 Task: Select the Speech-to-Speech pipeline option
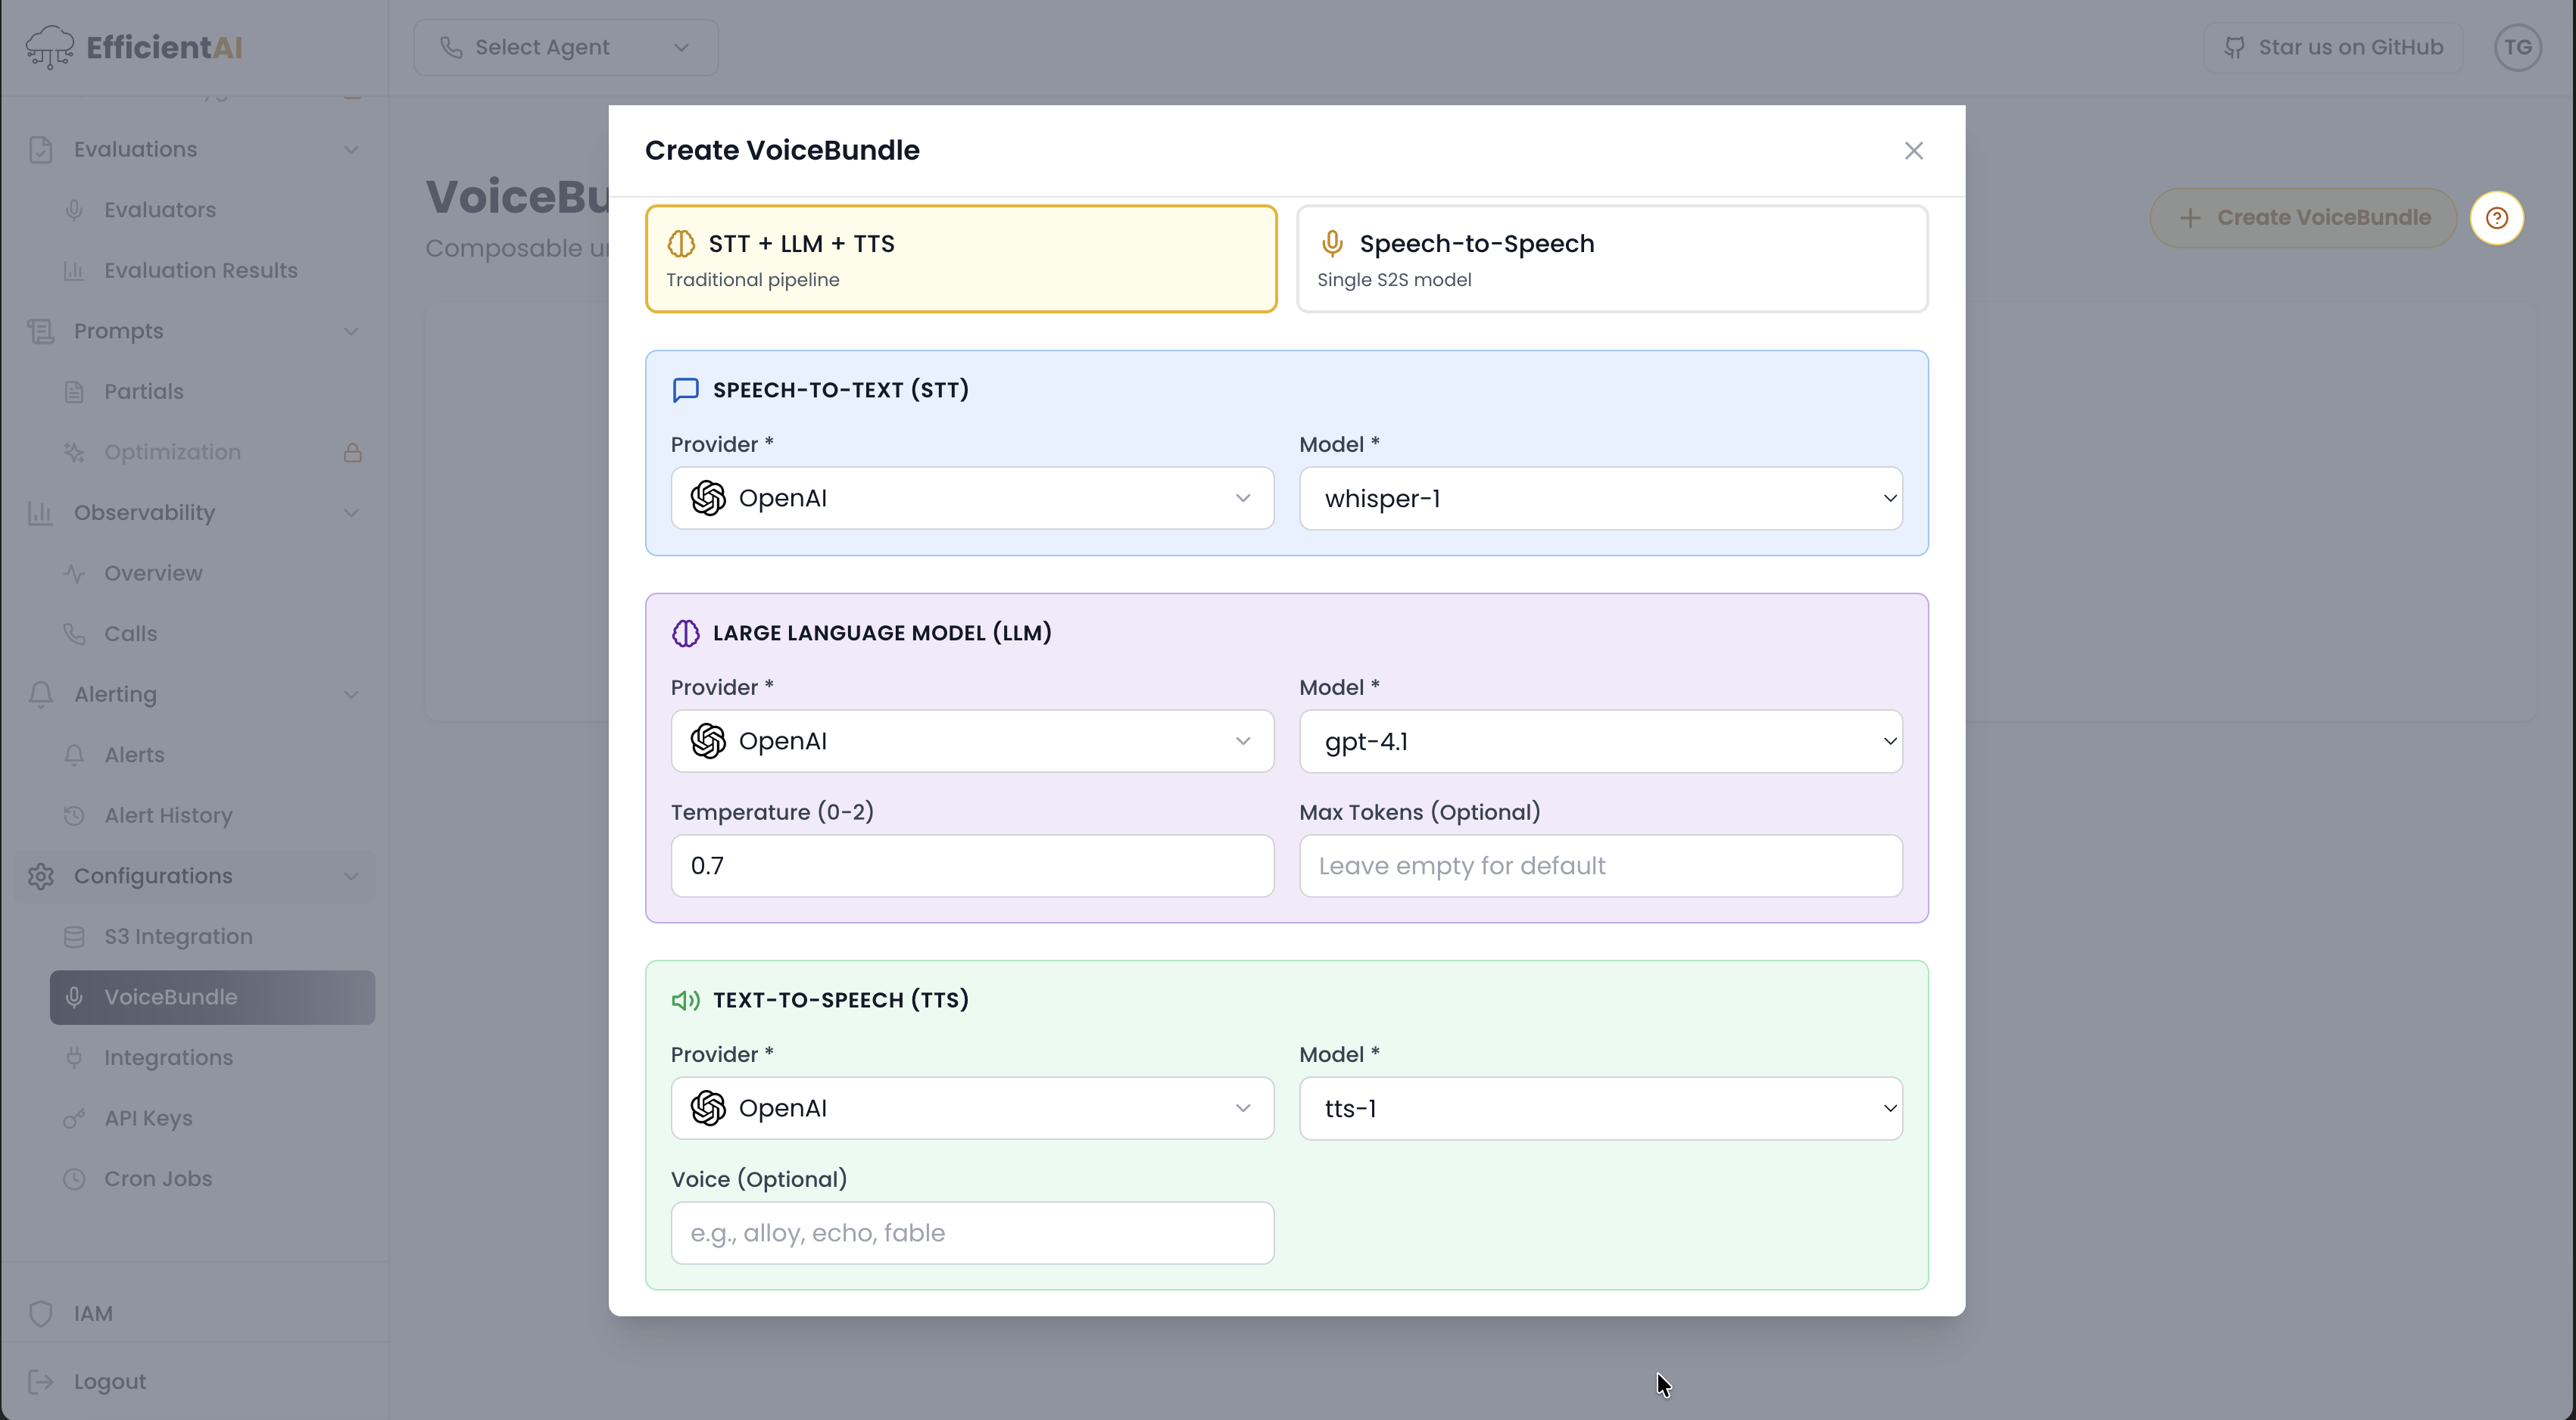point(1612,259)
